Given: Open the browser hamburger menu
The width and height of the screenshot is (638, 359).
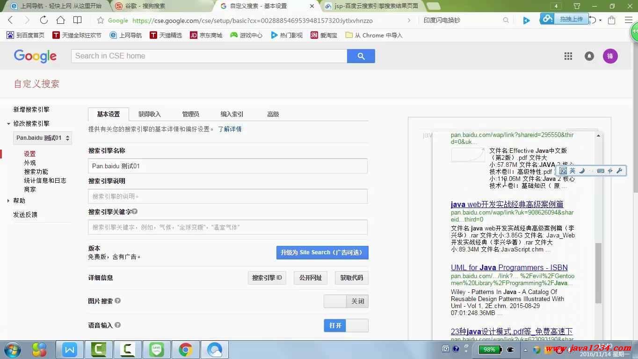Looking at the screenshot, I should pyautogui.click(x=629, y=20).
